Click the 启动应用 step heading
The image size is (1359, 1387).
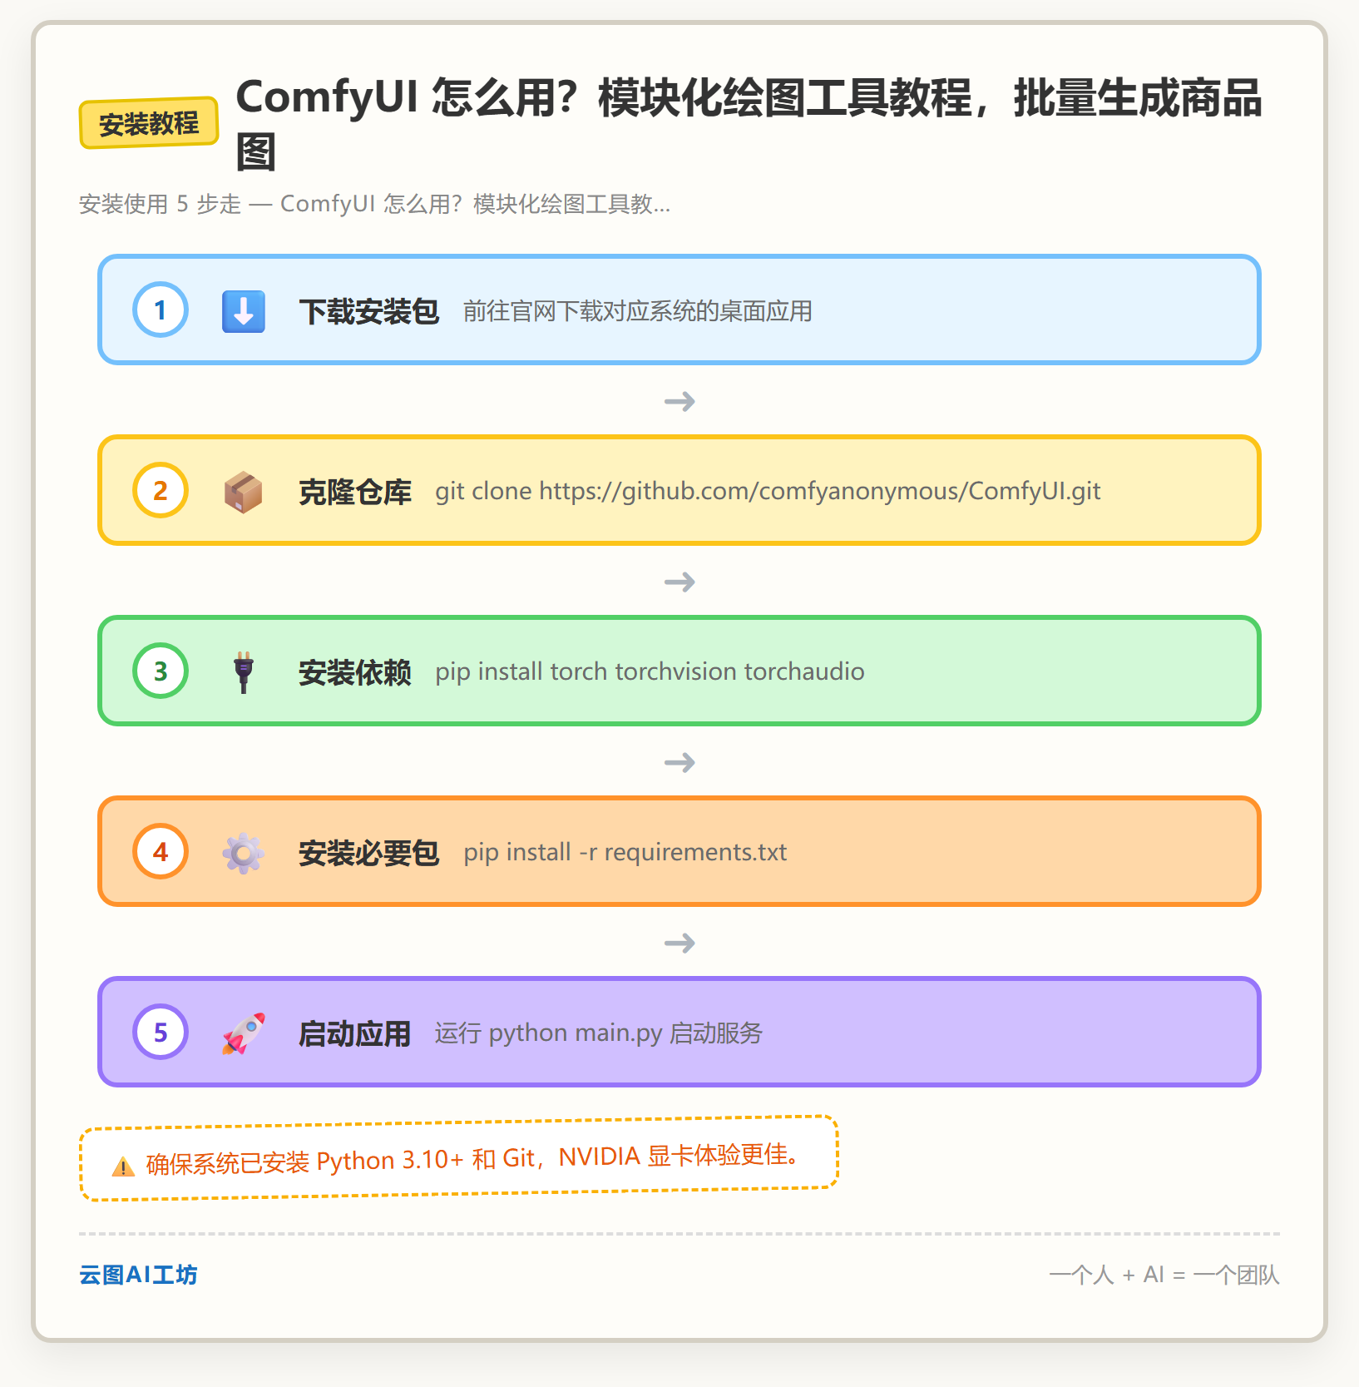(x=355, y=1033)
